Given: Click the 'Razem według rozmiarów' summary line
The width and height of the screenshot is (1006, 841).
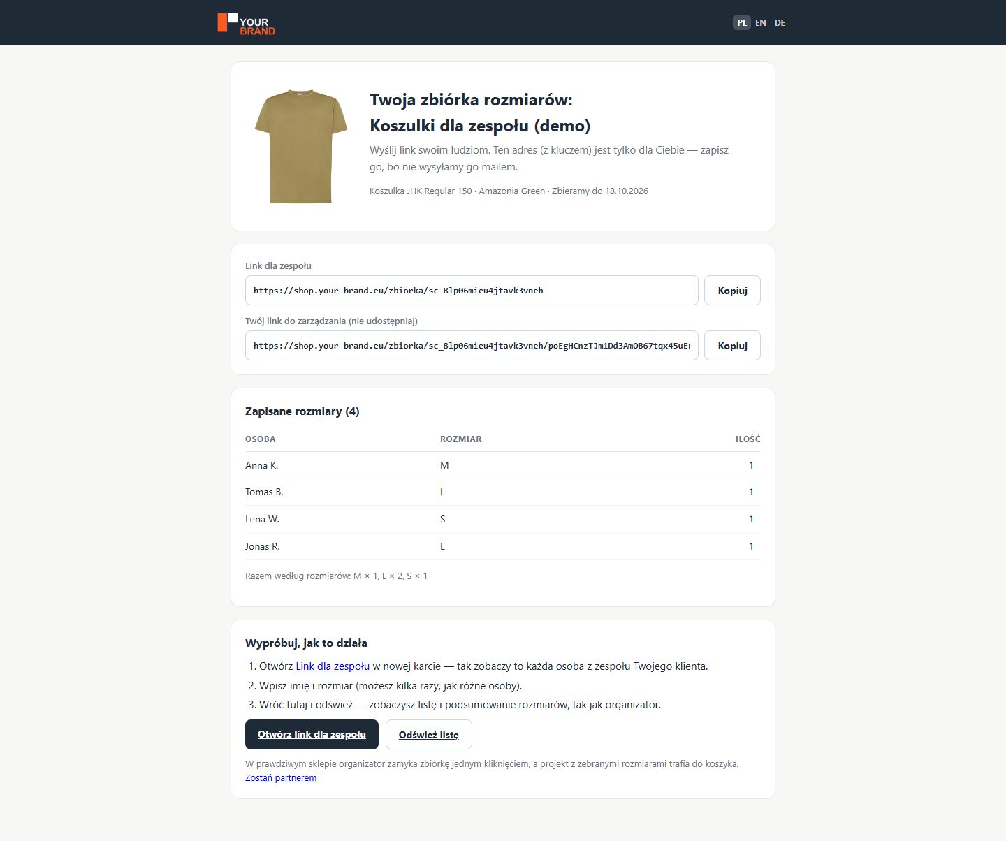Looking at the screenshot, I should 336,576.
